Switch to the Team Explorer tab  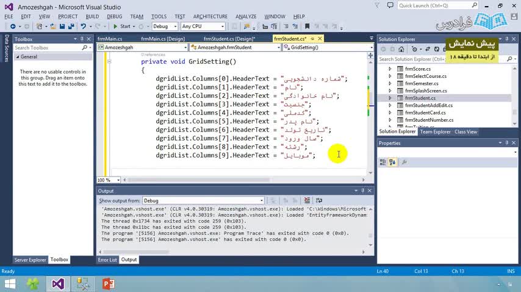[435, 132]
